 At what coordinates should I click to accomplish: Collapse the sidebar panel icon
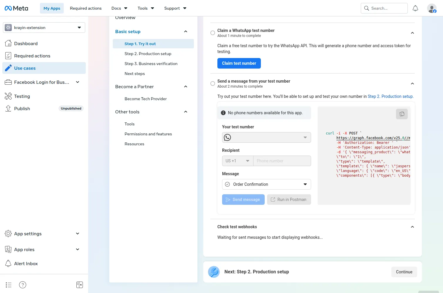point(80,285)
